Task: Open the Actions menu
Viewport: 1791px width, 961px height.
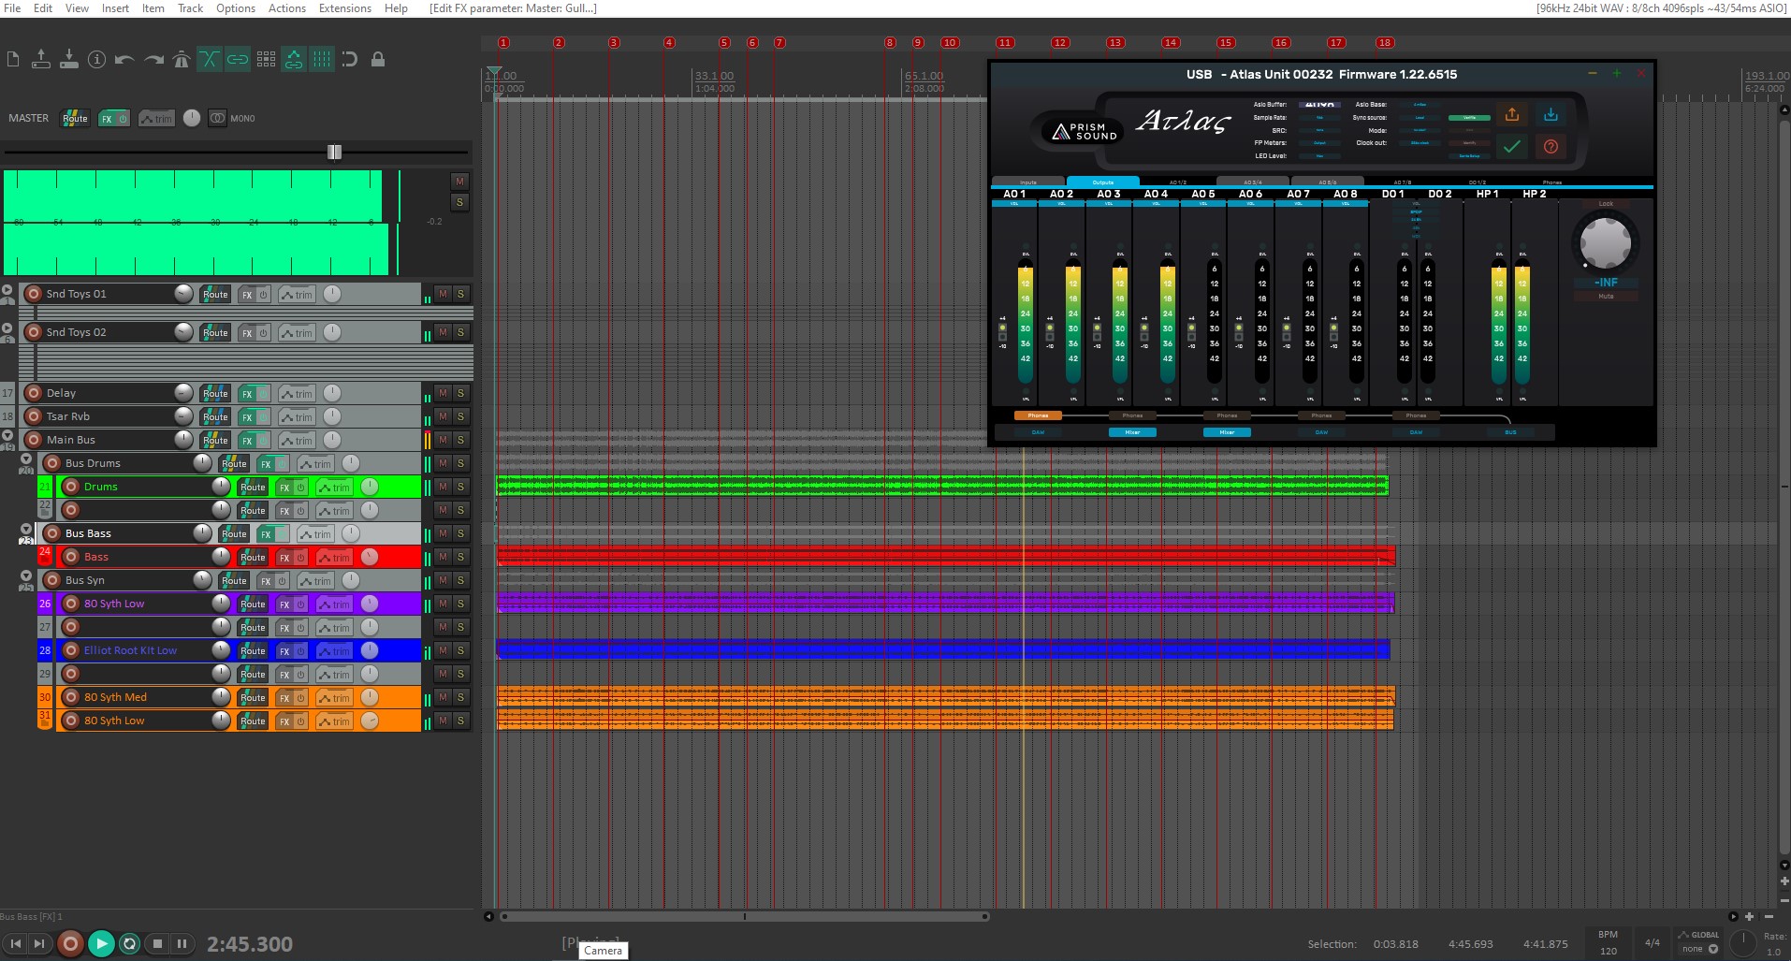Action: (287, 8)
